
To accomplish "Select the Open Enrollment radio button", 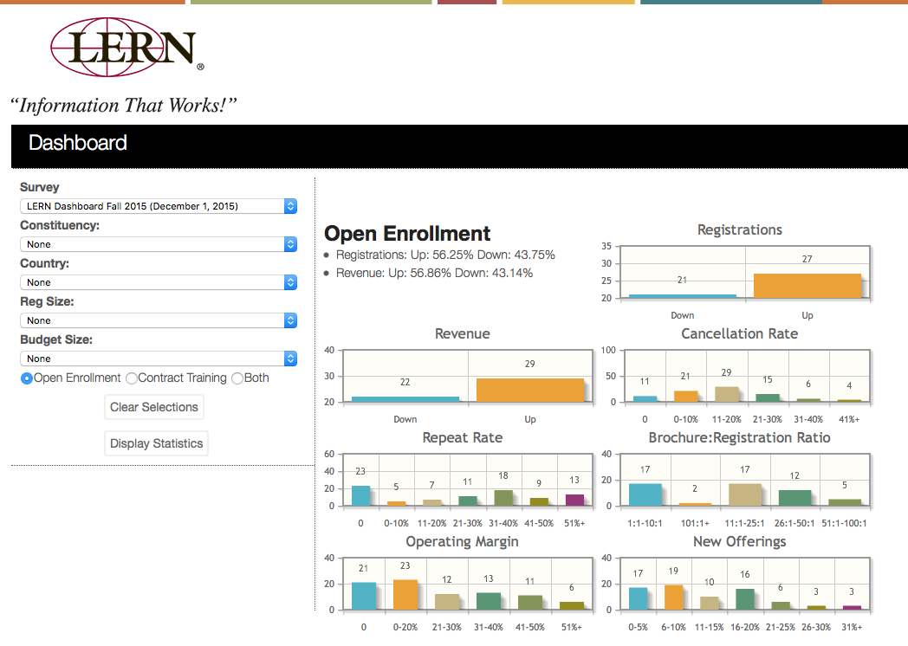I will click(27, 378).
